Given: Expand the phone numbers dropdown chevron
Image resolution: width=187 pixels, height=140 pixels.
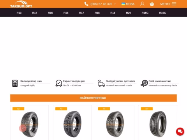Looking at the screenshot, I should point(115,4).
